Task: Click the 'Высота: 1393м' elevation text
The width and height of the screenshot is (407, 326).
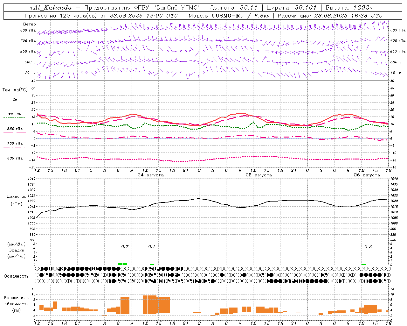Action: tap(349, 8)
